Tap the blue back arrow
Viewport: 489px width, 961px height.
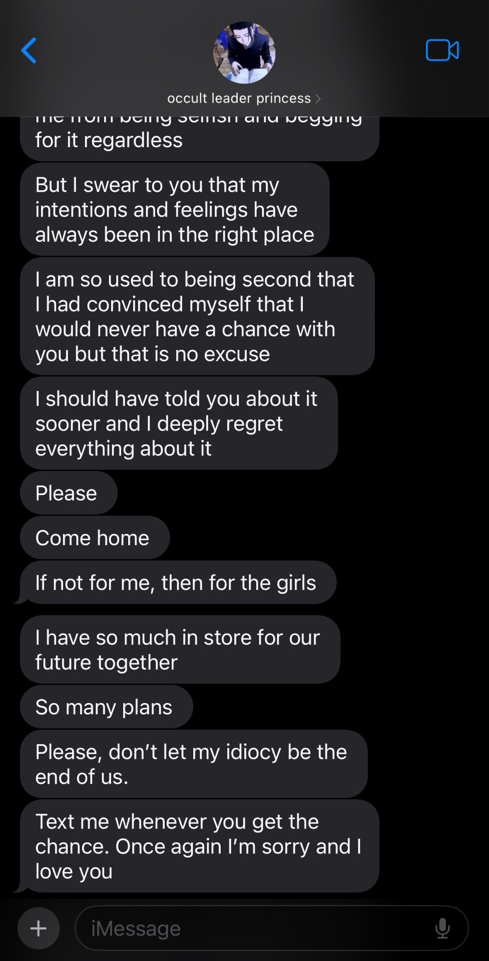(29, 51)
